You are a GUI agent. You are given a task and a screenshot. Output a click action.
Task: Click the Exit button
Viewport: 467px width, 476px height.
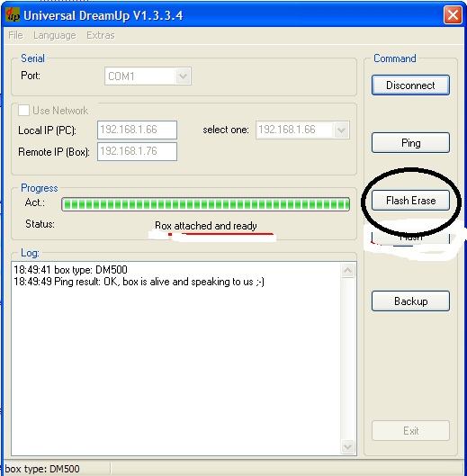tap(410, 430)
